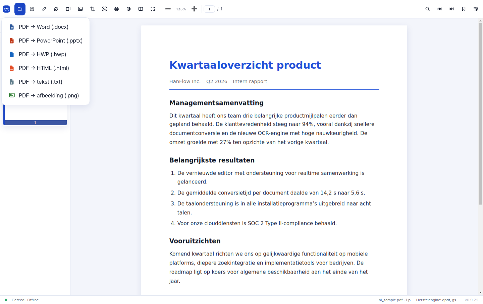
Task: Click the "/ 1" total page count
Action: [220, 9]
